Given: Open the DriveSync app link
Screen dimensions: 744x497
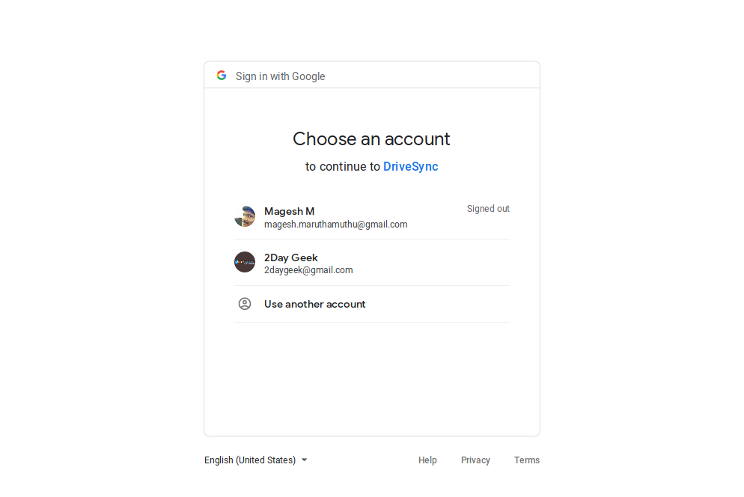Looking at the screenshot, I should [410, 167].
